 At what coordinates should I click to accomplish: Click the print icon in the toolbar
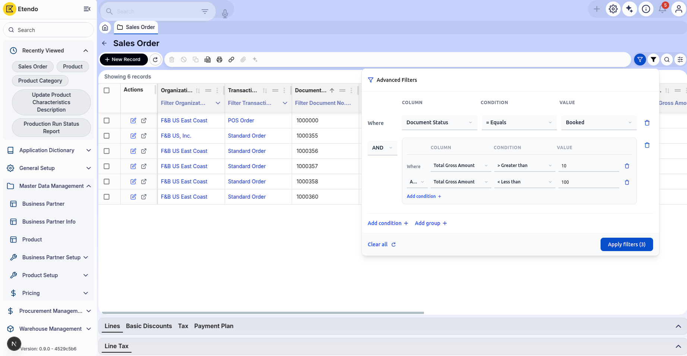point(219,60)
